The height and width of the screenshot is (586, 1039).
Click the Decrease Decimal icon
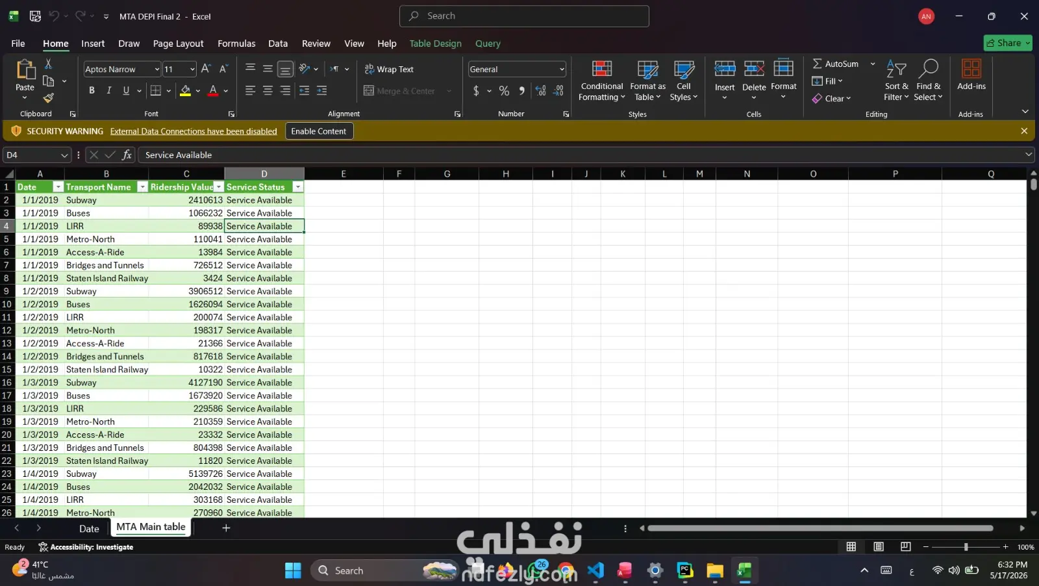[558, 91]
